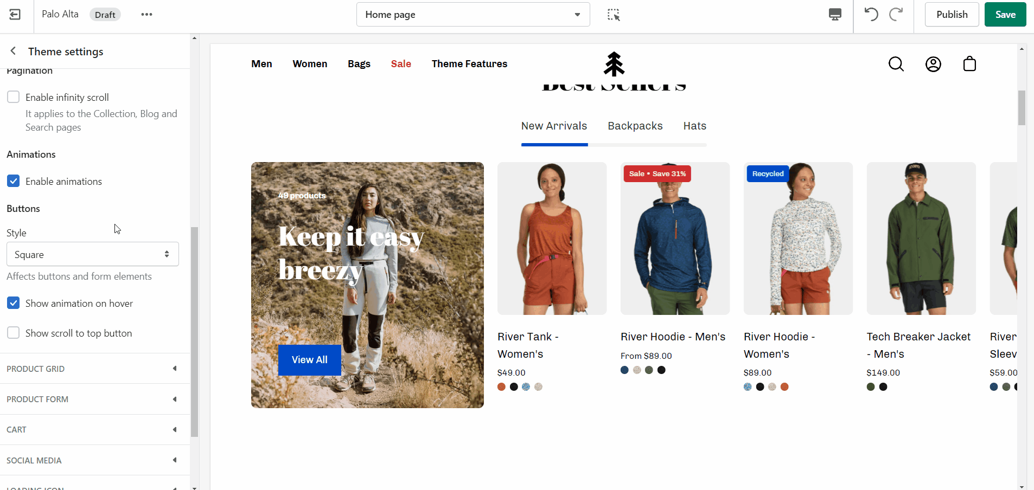Click the redo arrow
Screen dimensions: 1034x490
coord(896,15)
